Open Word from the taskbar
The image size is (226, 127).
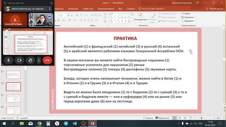pos(75,123)
